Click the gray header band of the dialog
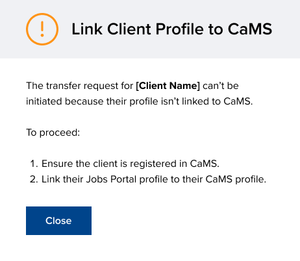This screenshot has height=261, width=300. pos(150,29)
